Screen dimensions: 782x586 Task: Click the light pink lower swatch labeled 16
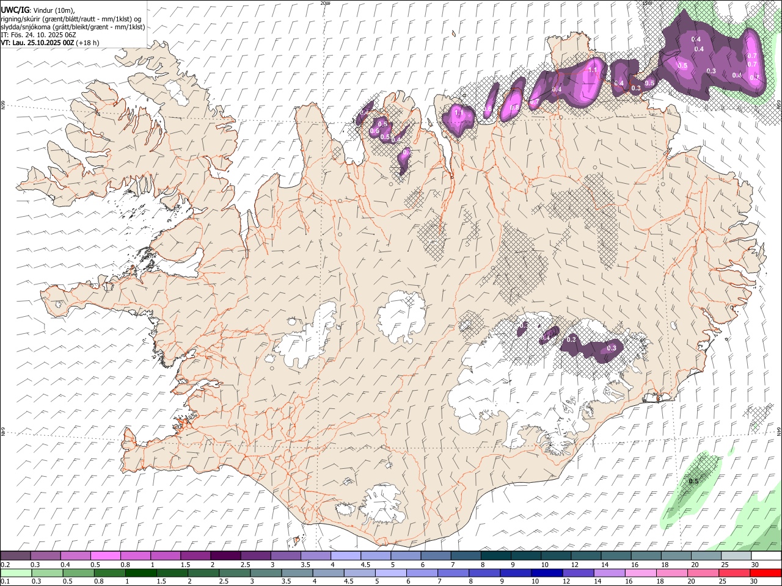(641, 573)
